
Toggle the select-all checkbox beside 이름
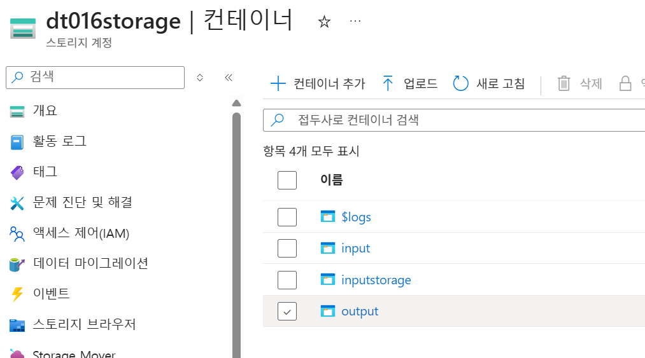[287, 180]
